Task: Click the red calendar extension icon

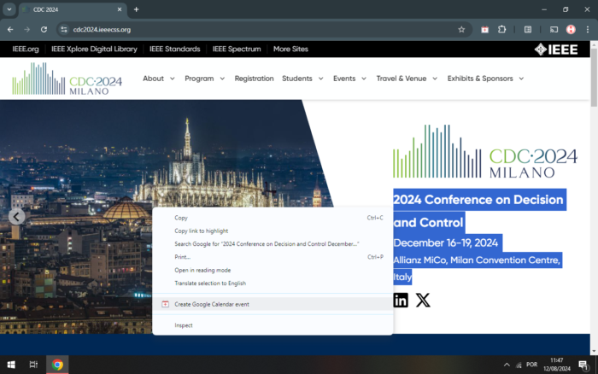Action: 484,29
